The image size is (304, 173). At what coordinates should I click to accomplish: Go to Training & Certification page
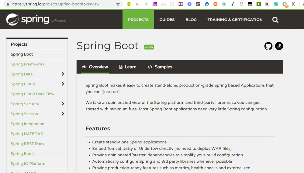tap(235, 20)
